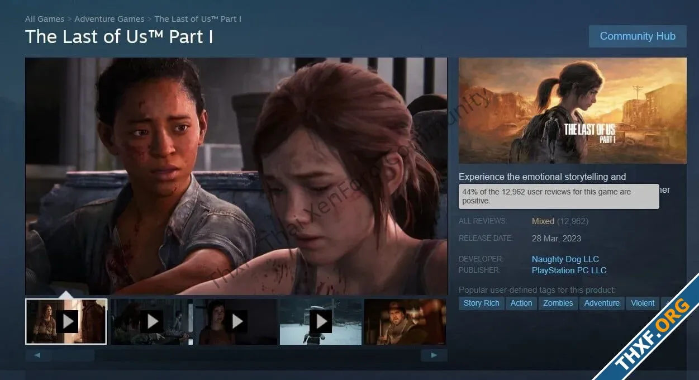Image resolution: width=699 pixels, height=380 pixels.
Task: Select the Story Rich tag
Action: pyautogui.click(x=481, y=303)
